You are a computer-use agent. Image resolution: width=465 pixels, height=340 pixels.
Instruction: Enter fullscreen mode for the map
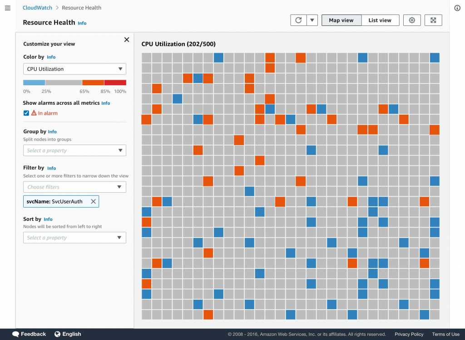[x=433, y=20]
